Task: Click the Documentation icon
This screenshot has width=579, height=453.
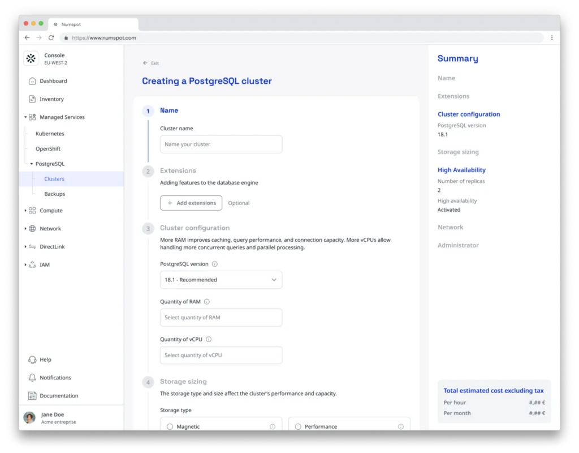Action: pyautogui.click(x=32, y=396)
